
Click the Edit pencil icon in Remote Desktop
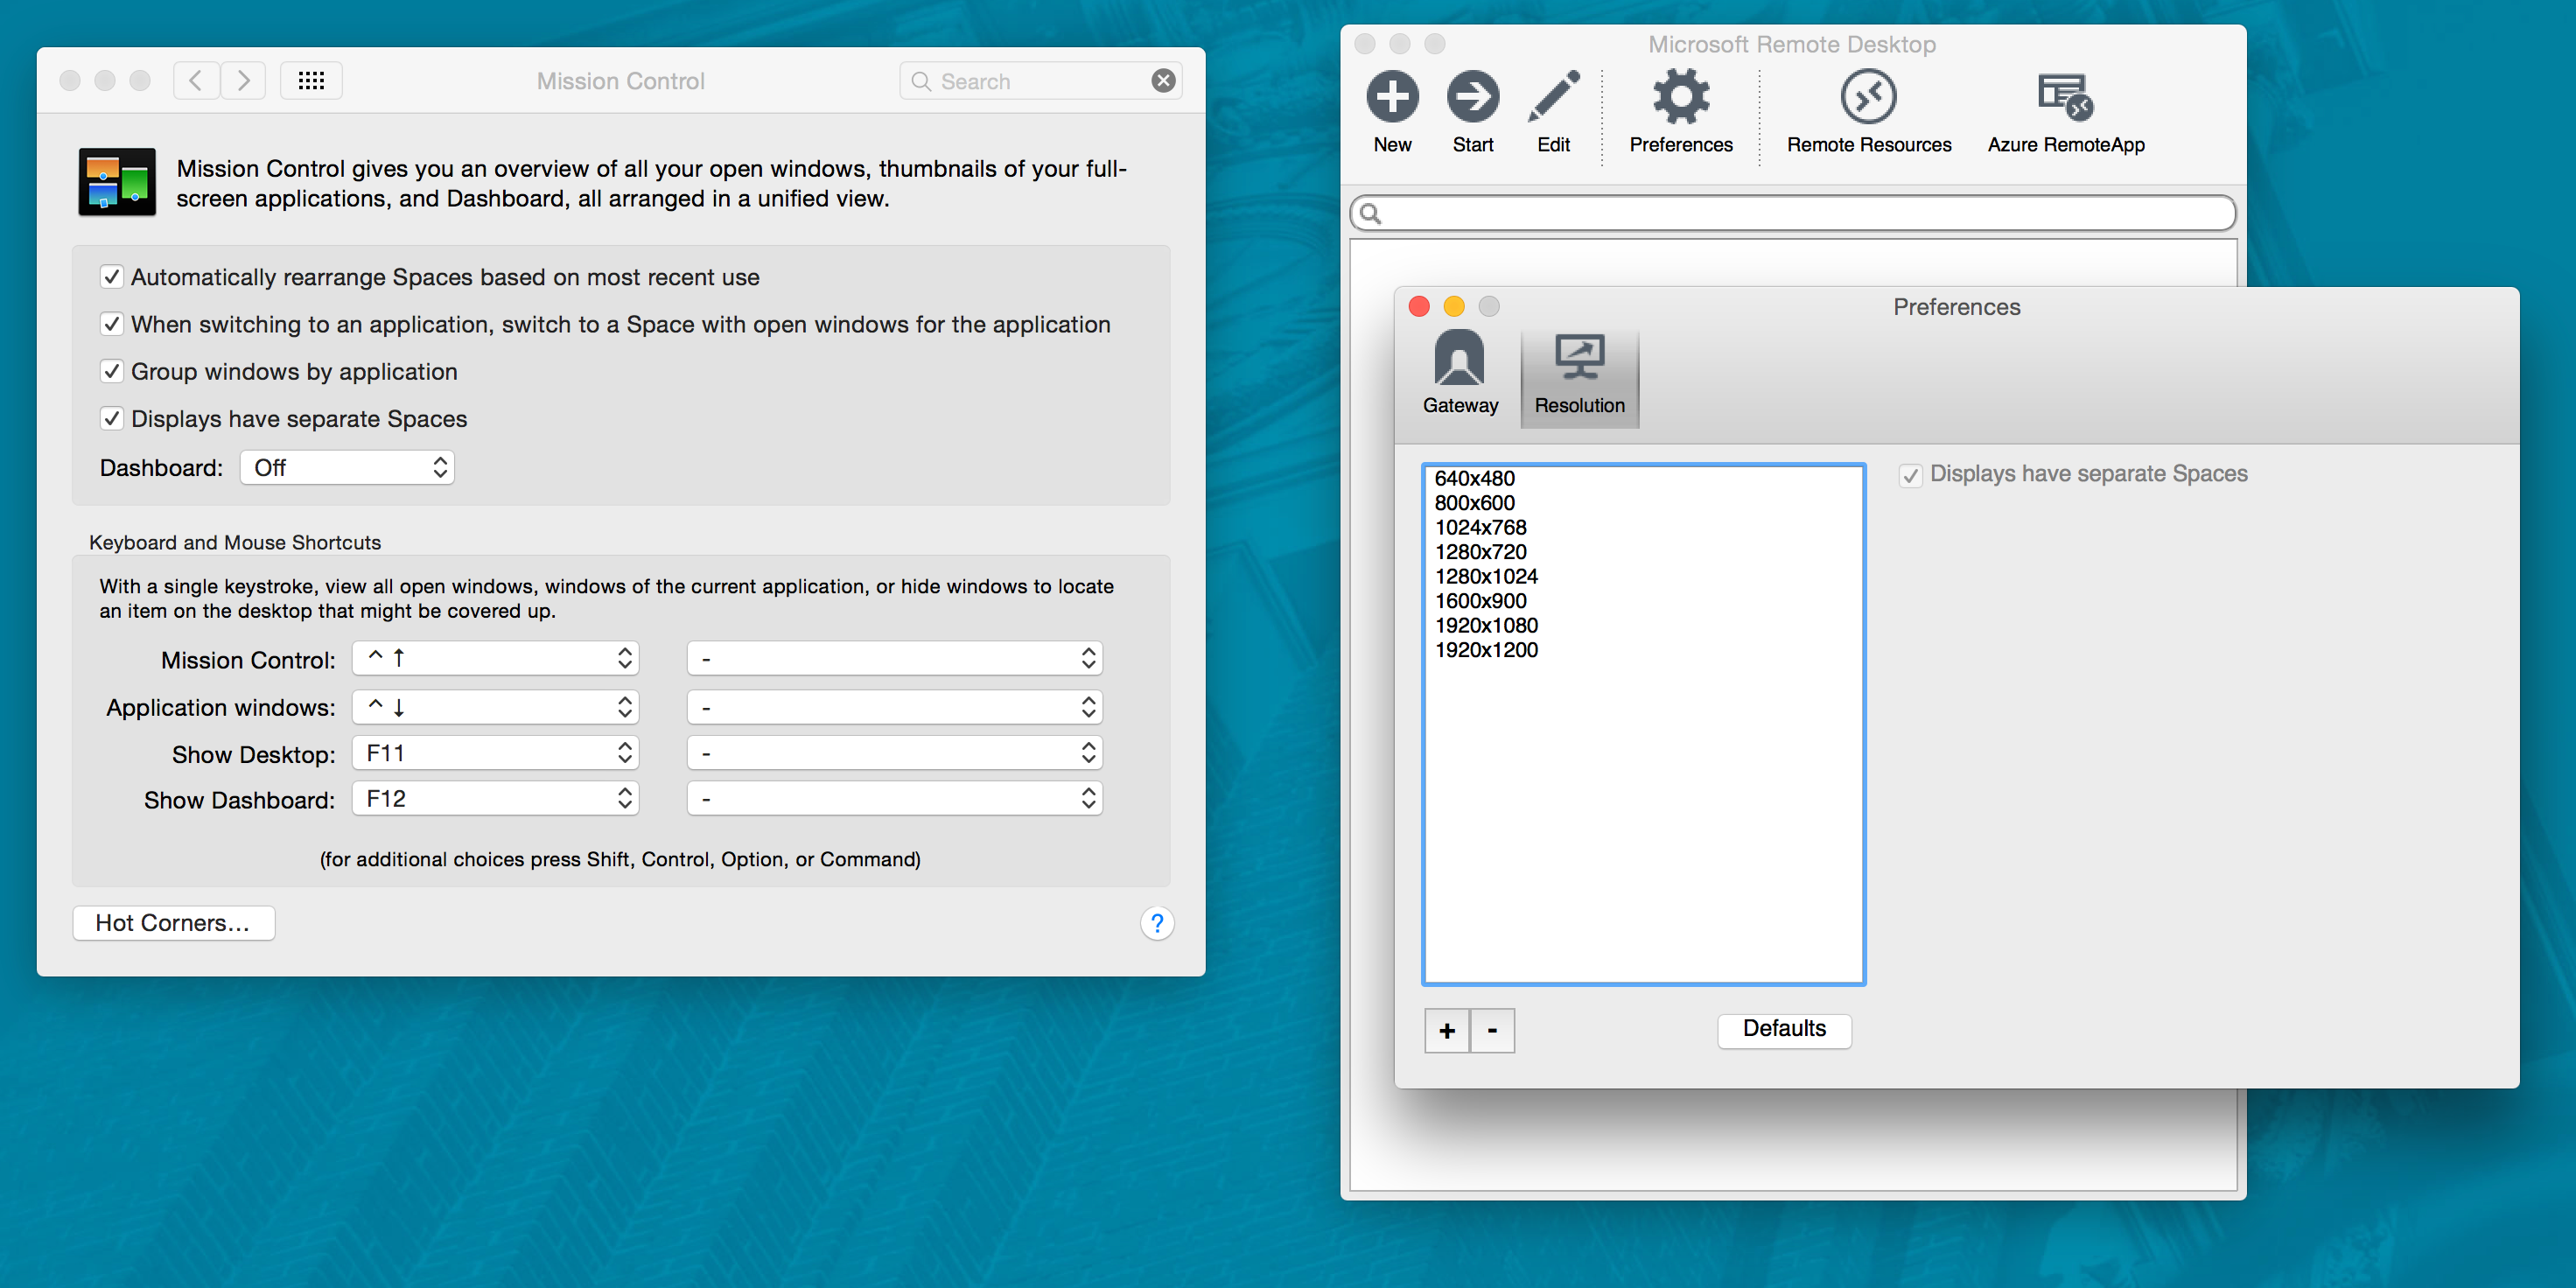click(x=1554, y=97)
